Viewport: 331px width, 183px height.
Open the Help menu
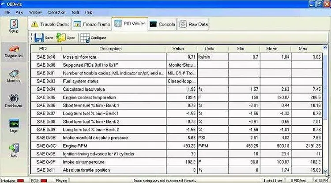[89, 12]
